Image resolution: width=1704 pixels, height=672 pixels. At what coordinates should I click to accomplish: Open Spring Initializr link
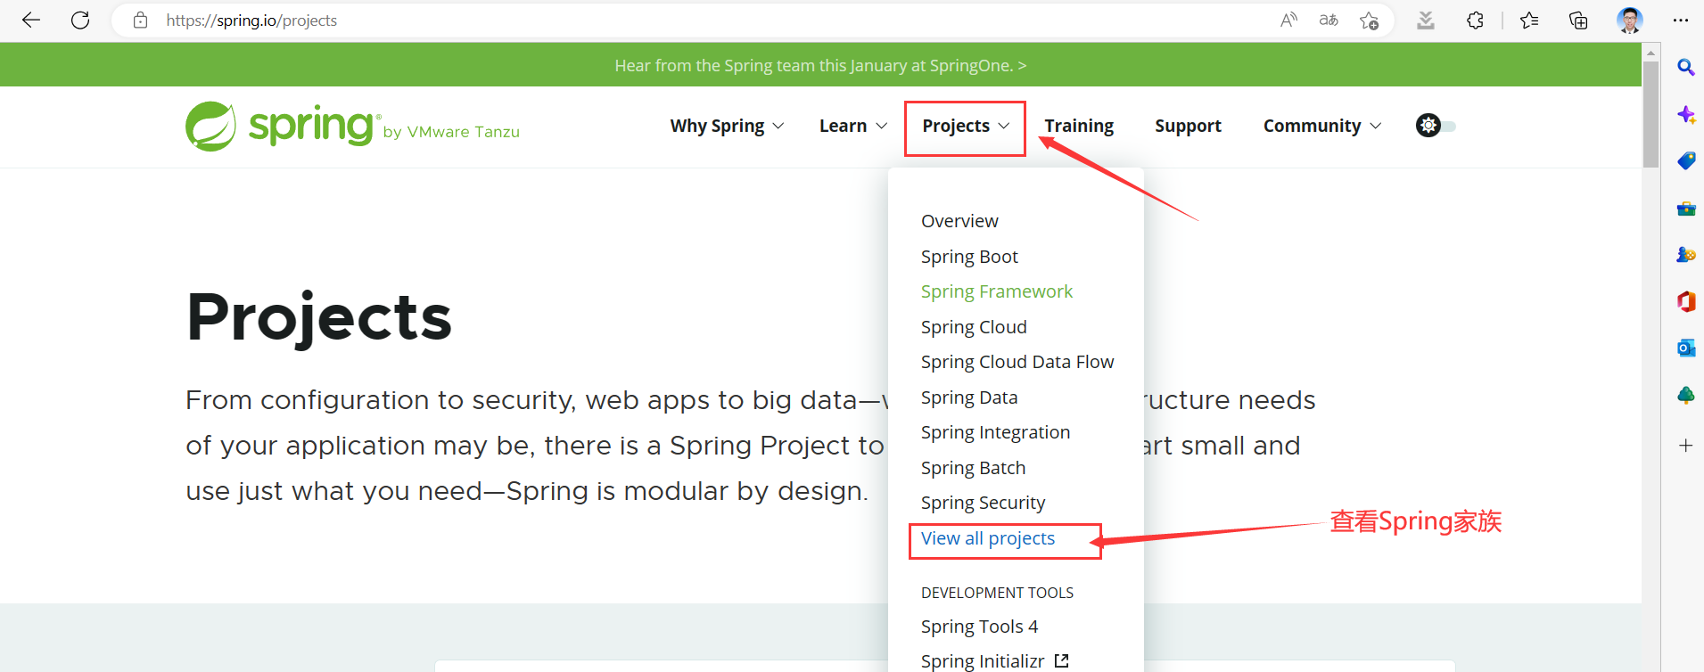pyautogui.click(x=983, y=660)
